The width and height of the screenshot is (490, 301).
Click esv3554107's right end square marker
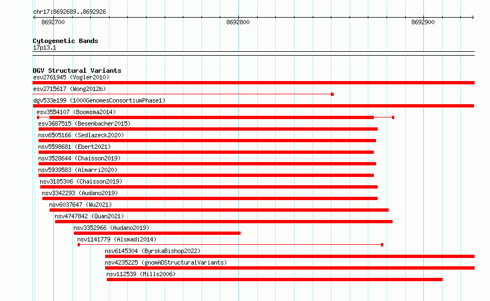[393, 117]
